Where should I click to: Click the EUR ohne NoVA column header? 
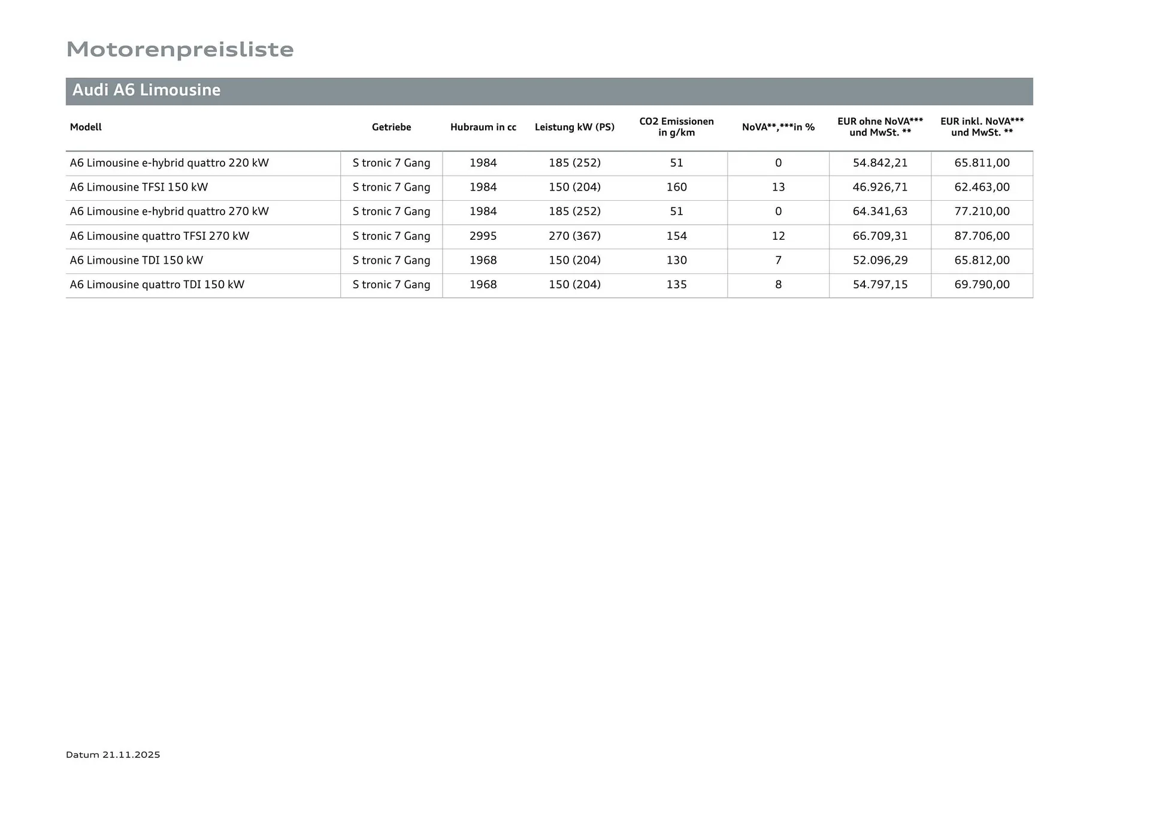tap(880, 127)
